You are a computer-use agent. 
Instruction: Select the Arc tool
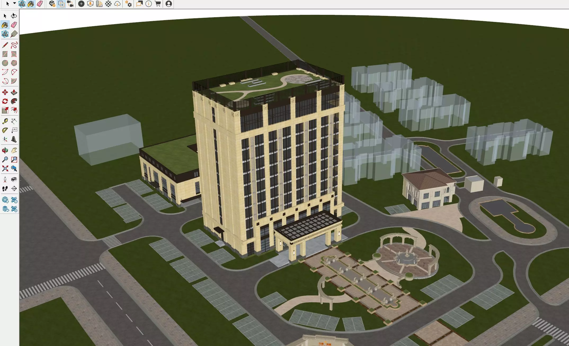click(5, 72)
